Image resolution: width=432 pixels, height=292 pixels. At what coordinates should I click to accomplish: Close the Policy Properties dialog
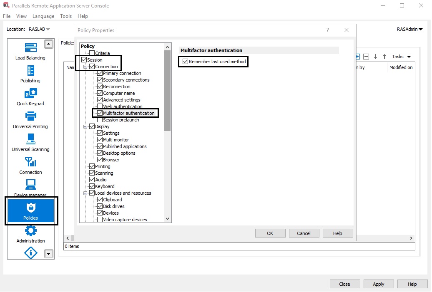click(347, 30)
